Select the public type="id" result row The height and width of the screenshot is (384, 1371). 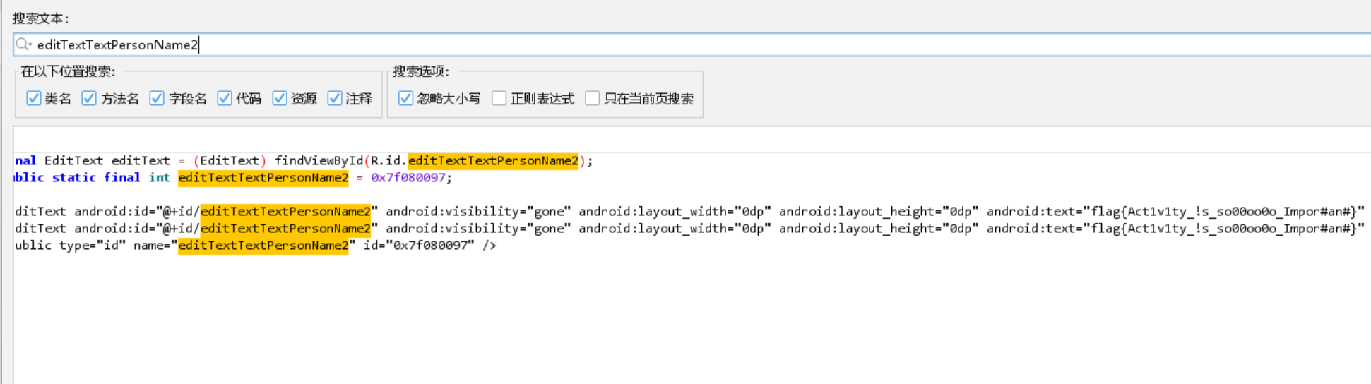(254, 246)
